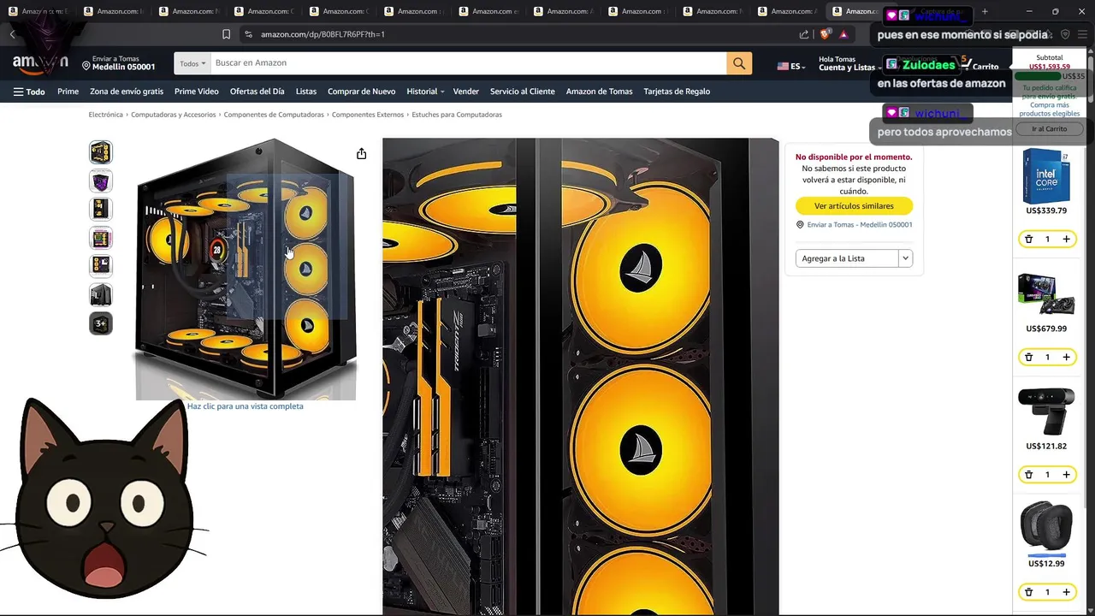Viewport: 1095px width, 616px height.
Task: Open Listas in the navigation bar
Action: (x=306, y=92)
